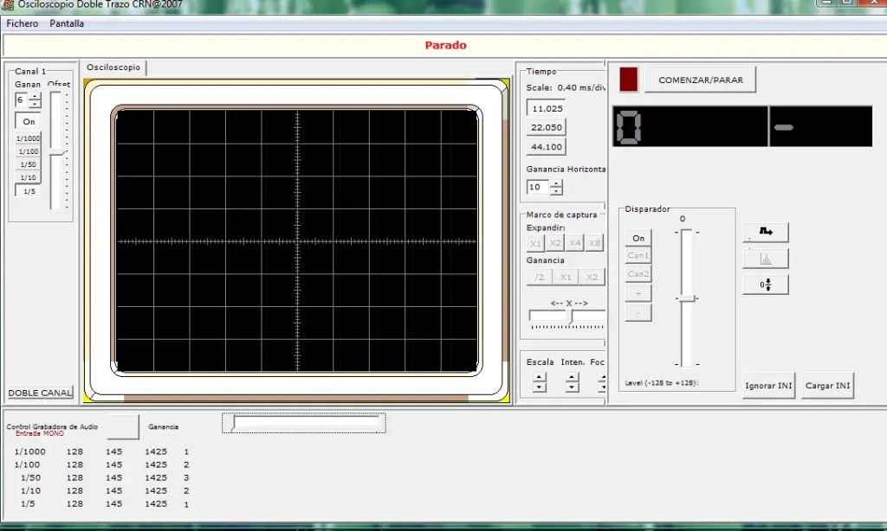The image size is (887, 531).
Task: Click the Cargar INI button
Action: coord(828,386)
